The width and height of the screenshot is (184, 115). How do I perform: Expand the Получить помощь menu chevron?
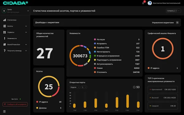(x=26, y=51)
